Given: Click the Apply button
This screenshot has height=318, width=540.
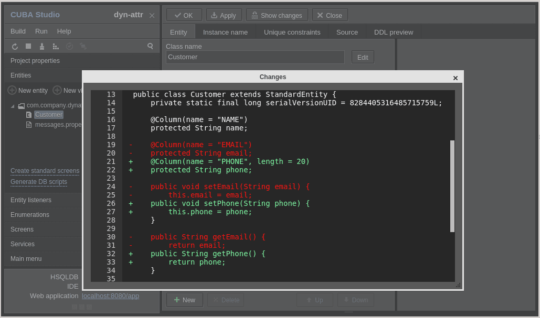Looking at the screenshot, I should (x=224, y=16).
